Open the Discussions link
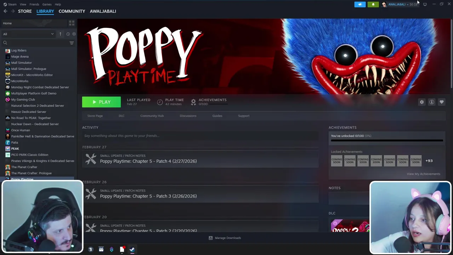Viewport: 453px width, 255px height. [x=188, y=116]
